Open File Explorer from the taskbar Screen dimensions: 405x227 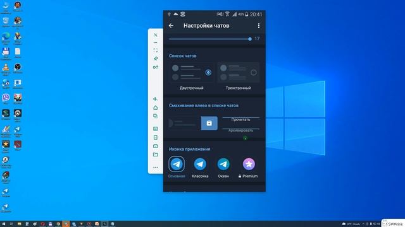tap(20, 224)
